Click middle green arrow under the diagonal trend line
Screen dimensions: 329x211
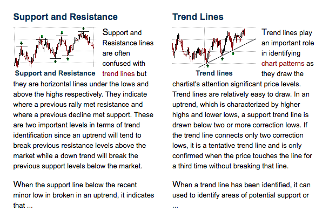tap(222, 59)
